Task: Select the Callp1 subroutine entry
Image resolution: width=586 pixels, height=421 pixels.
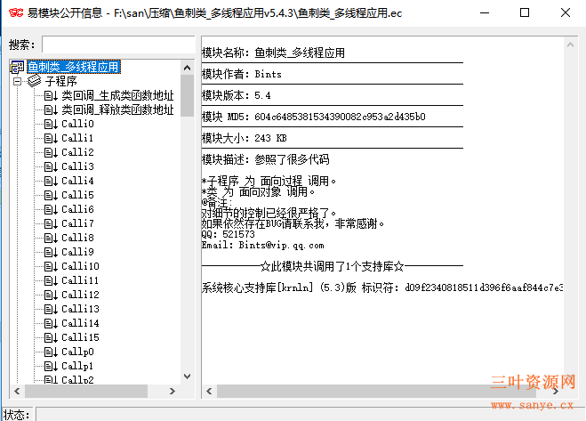Action: point(77,366)
